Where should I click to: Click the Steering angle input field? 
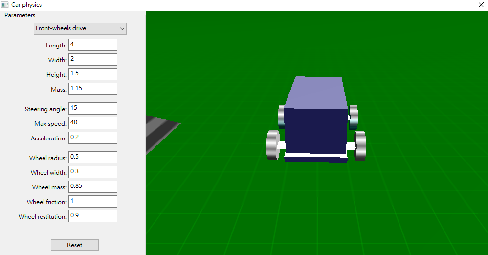coord(93,108)
